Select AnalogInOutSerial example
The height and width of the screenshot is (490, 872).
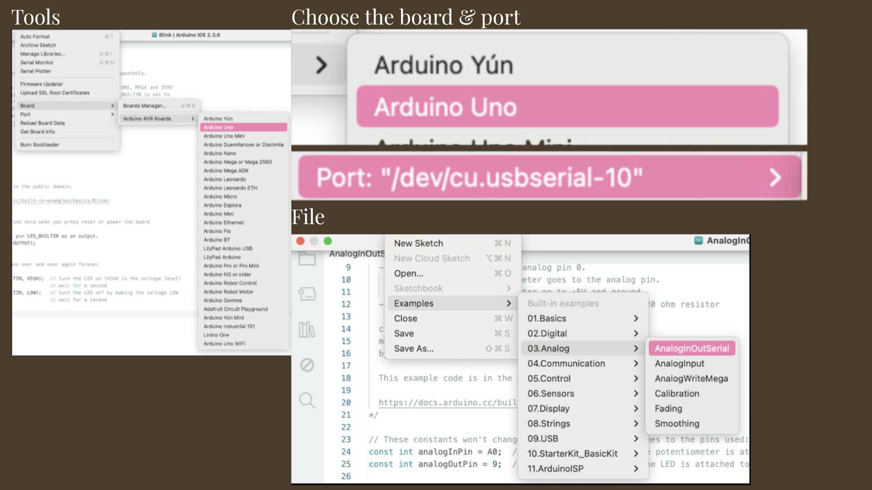point(691,348)
